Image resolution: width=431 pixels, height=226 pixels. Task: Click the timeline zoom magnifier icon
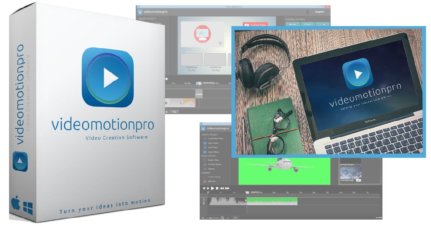tap(222, 218)
